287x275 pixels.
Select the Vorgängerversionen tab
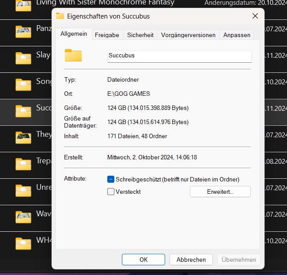pos(188,35)
